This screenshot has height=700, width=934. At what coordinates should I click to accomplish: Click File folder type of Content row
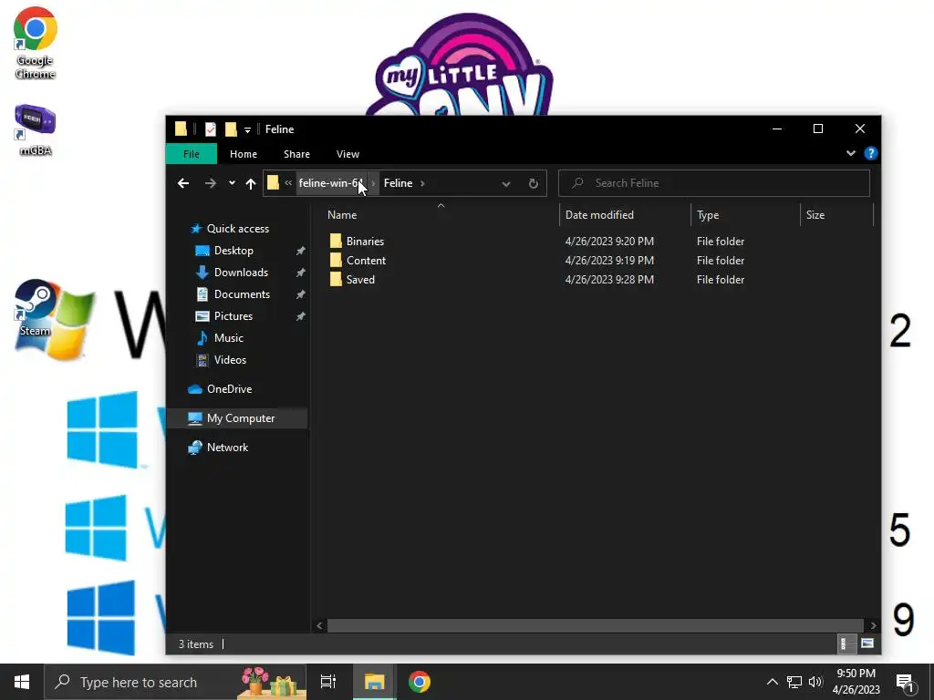pyautogui.click(x=721, y=260)
